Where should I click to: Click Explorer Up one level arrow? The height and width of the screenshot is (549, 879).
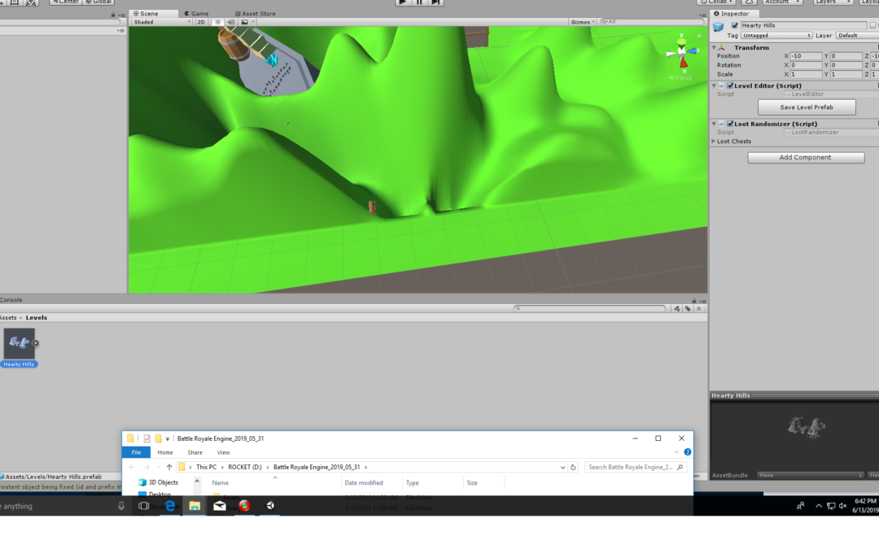click(x=168, y=467)
